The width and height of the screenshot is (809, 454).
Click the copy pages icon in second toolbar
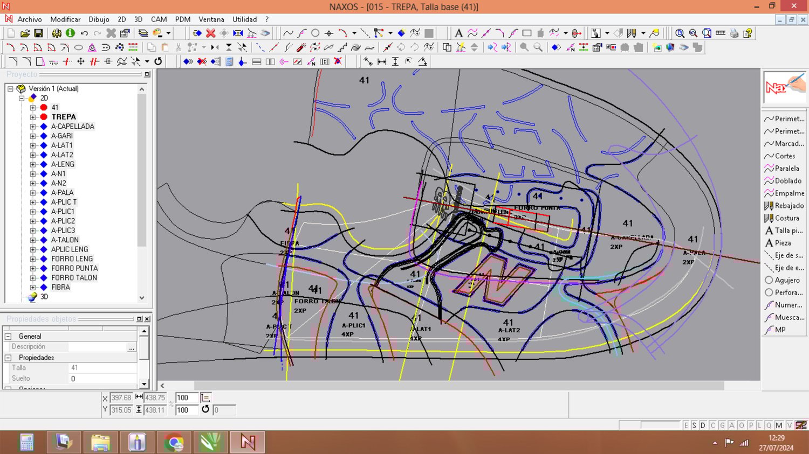tap(152, 47)
